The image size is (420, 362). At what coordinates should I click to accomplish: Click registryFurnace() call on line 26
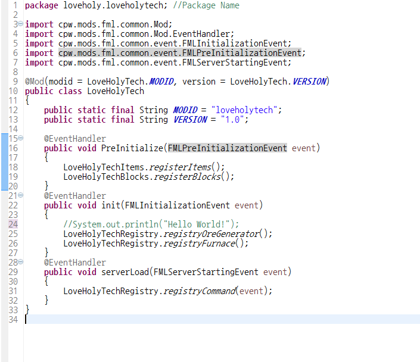click(x=204, y=244)
